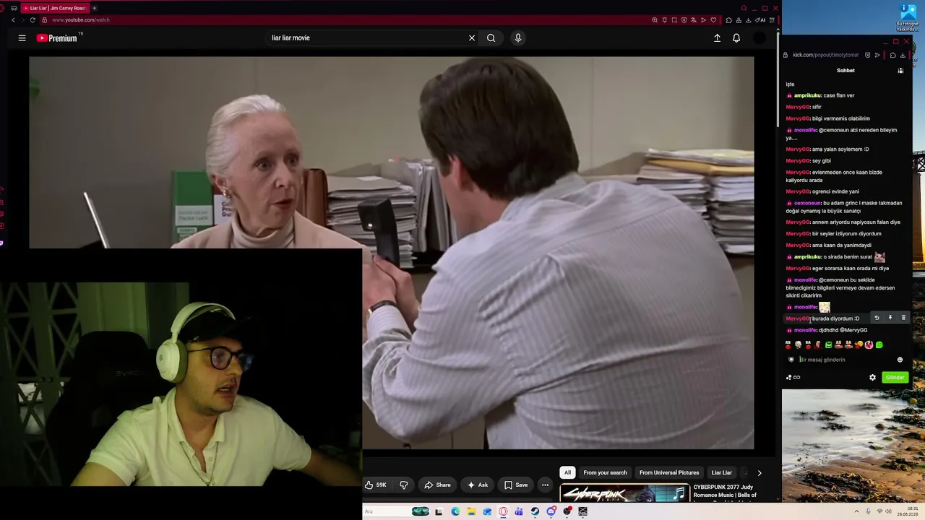Viewport: 925px width, 520px height.
Task: Select the 'Liar Liar' chip
Action: pyautogui.click(x=721, y=473)
